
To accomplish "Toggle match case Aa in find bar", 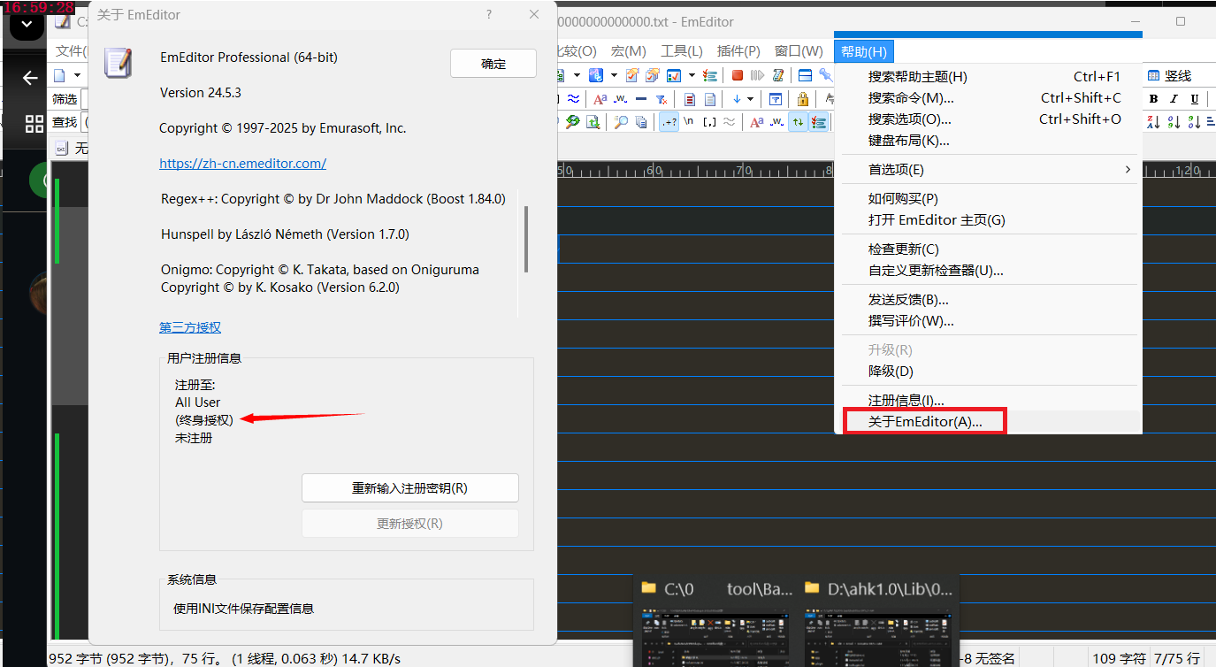I will point(757,122).
